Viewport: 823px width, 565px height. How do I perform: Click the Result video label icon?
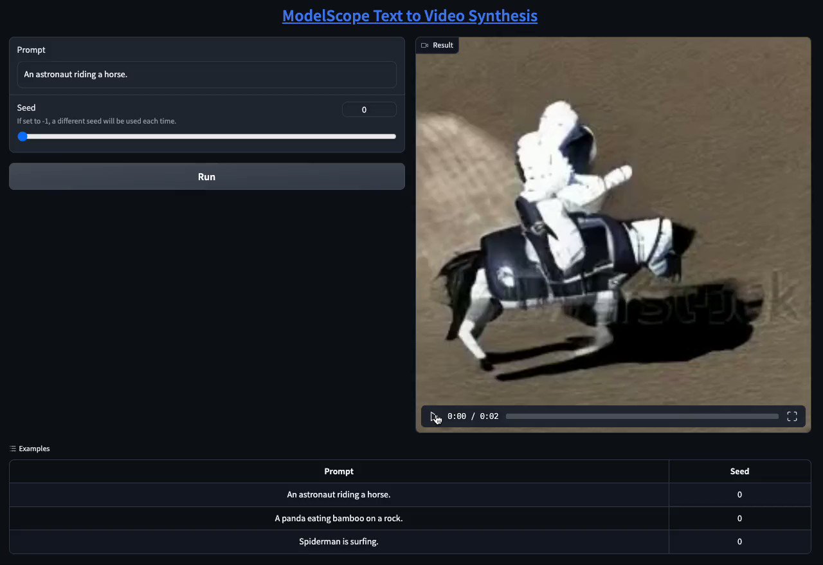424,45
